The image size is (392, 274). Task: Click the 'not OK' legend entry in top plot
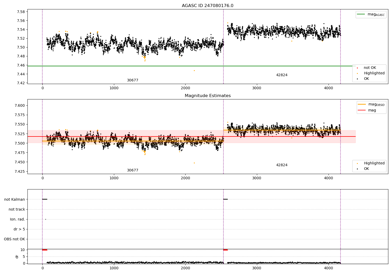click(x=370, y=68)
